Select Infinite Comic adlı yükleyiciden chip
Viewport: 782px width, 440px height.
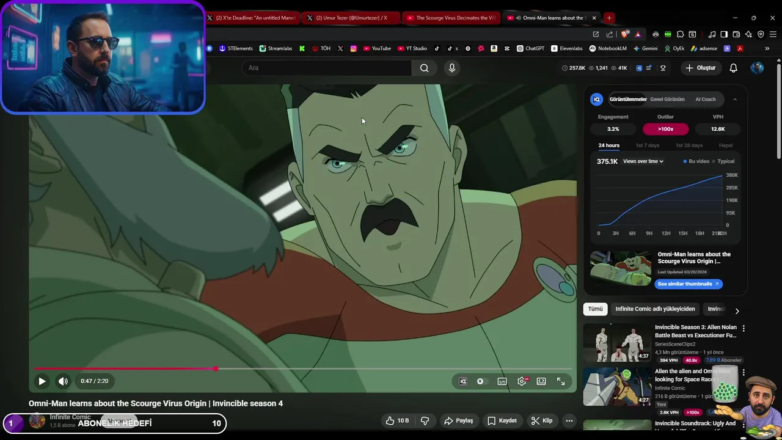click(655, 309)
